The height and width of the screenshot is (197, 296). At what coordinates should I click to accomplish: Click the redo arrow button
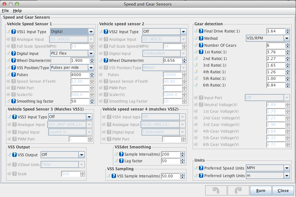[238, 190]
